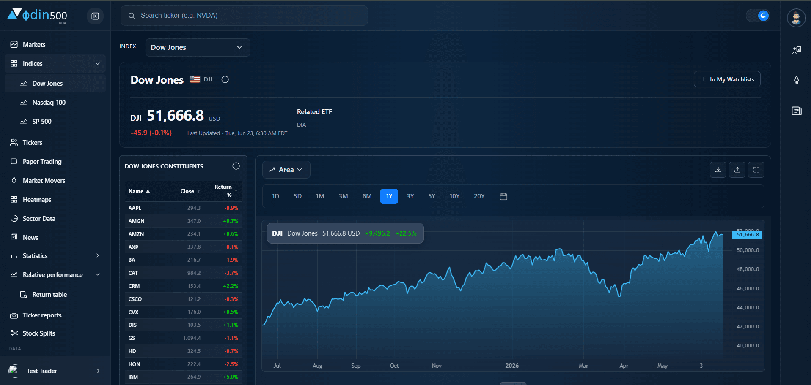Click the info icon beside DJI

point(225,79)
